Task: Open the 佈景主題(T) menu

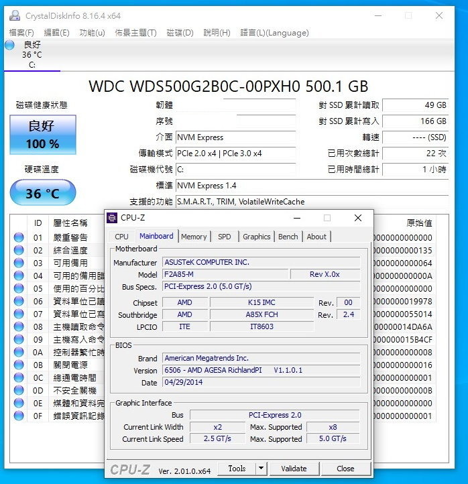Action: [x=135, y=33]
